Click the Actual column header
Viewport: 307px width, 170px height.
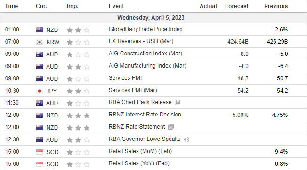(208, 6)
